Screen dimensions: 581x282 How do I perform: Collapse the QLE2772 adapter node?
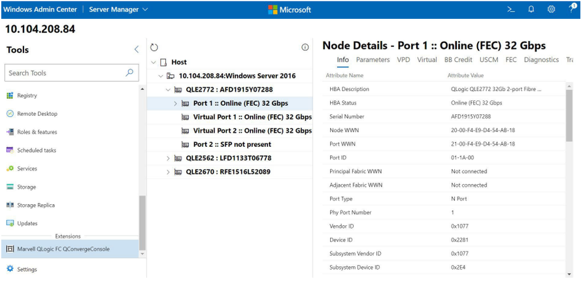168,89
